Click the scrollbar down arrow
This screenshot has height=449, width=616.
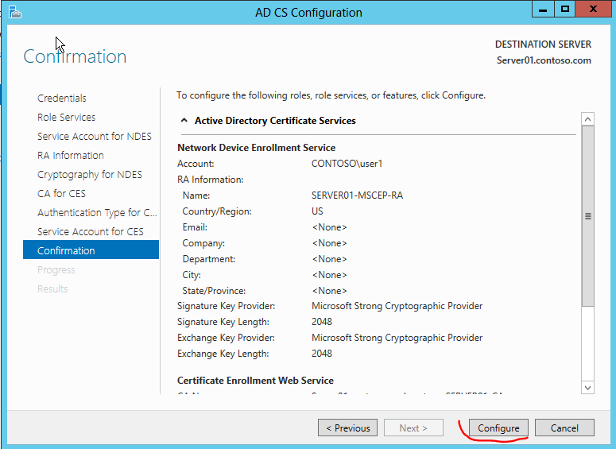pos(588,387)
